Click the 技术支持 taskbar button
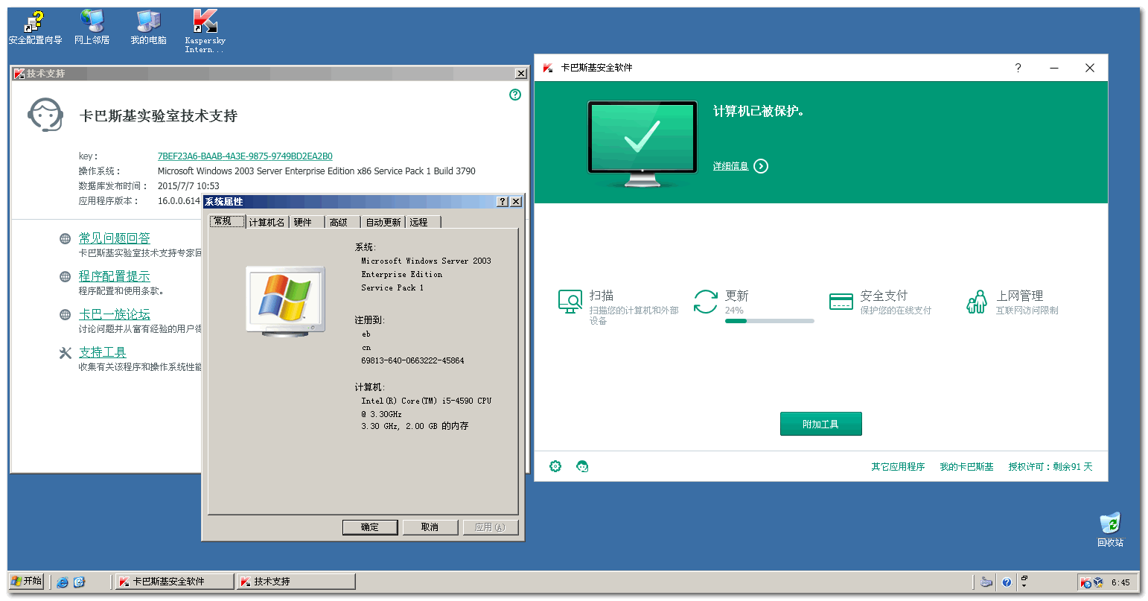This screenshot has width=1148, height=601. (296, 582)
